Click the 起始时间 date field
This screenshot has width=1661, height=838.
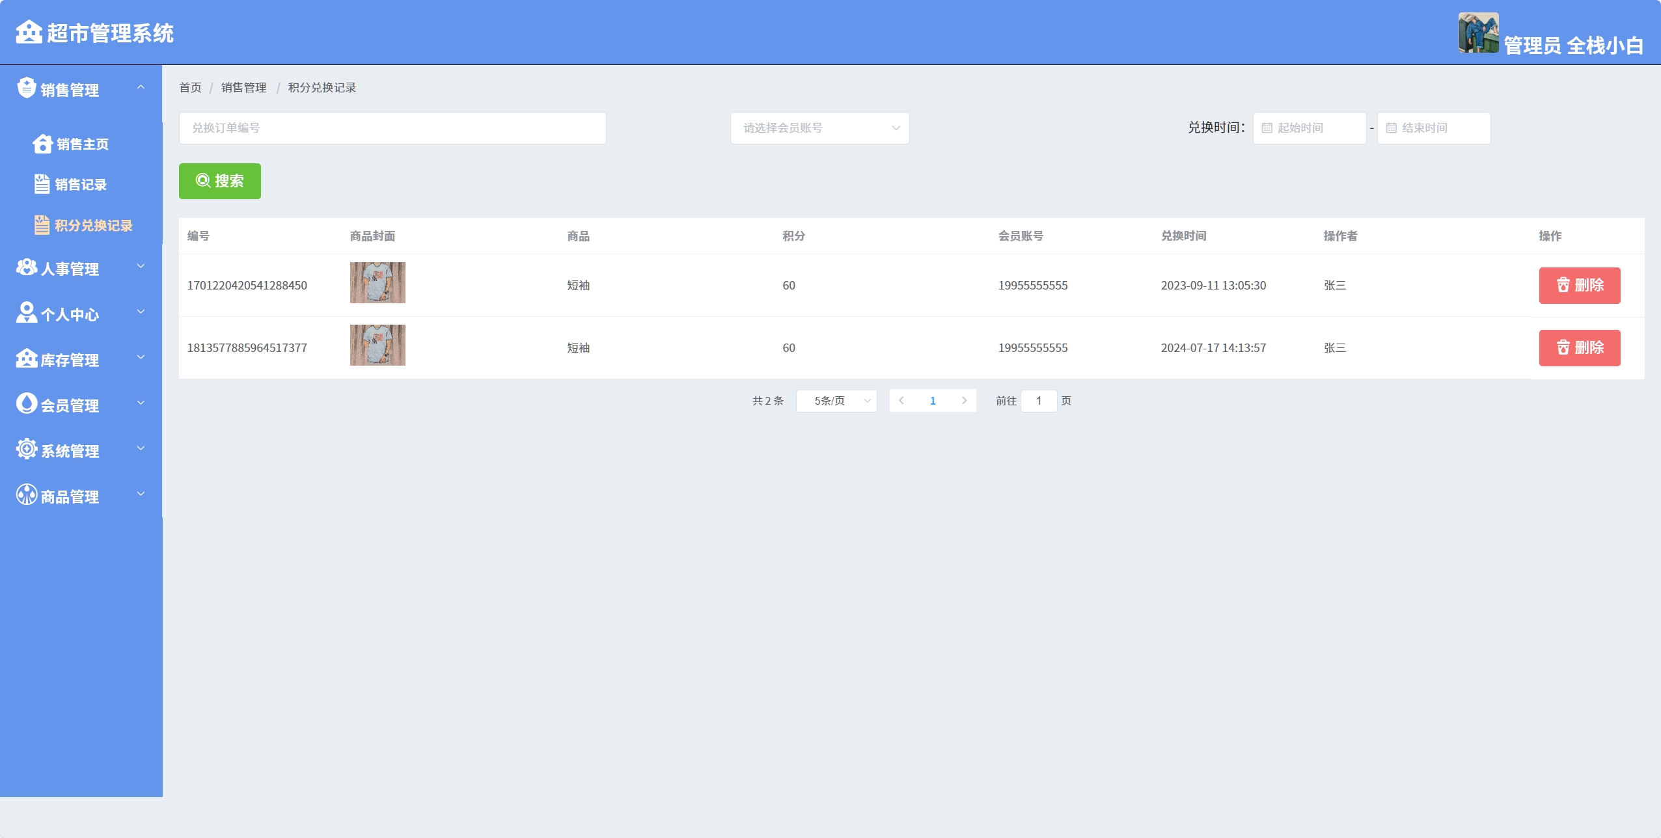pyautogui.click(x=1309, y=128)
